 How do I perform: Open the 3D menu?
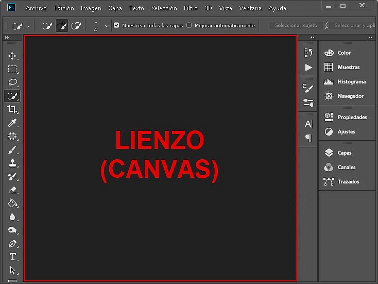click(208, 8)
